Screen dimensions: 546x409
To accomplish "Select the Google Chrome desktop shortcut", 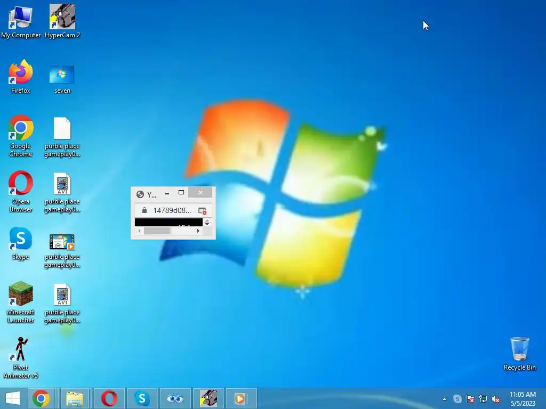I will click(x=21, y=136).
